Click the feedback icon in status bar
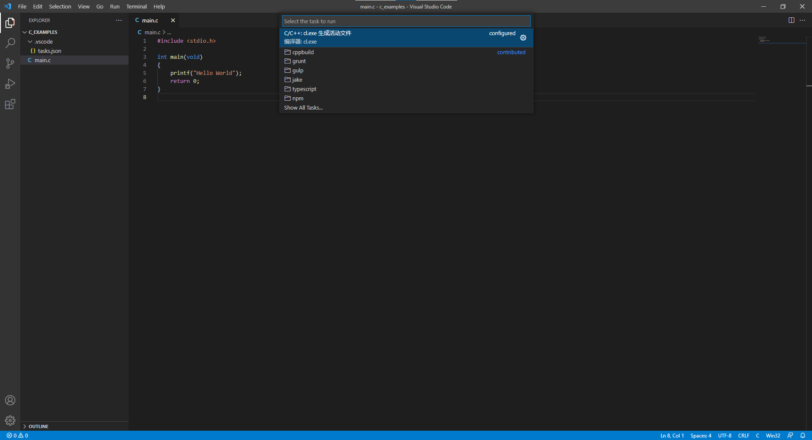The image size is (812, 440). point(790,435)
